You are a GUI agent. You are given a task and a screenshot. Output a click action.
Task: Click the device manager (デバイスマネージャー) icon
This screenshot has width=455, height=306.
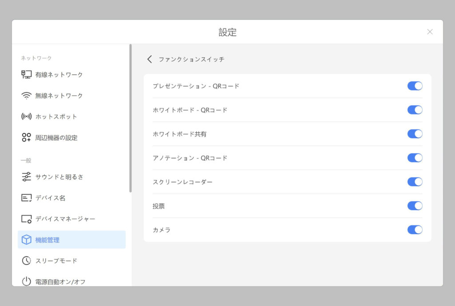pyautogui.click(x=27, y=219)
